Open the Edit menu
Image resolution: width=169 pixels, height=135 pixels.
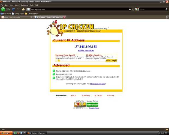tap(6, 5)
